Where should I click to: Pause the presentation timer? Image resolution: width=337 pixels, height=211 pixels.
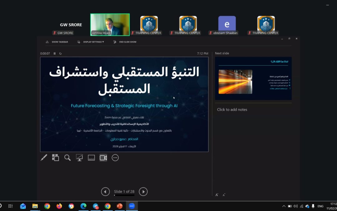coord(55,53)
